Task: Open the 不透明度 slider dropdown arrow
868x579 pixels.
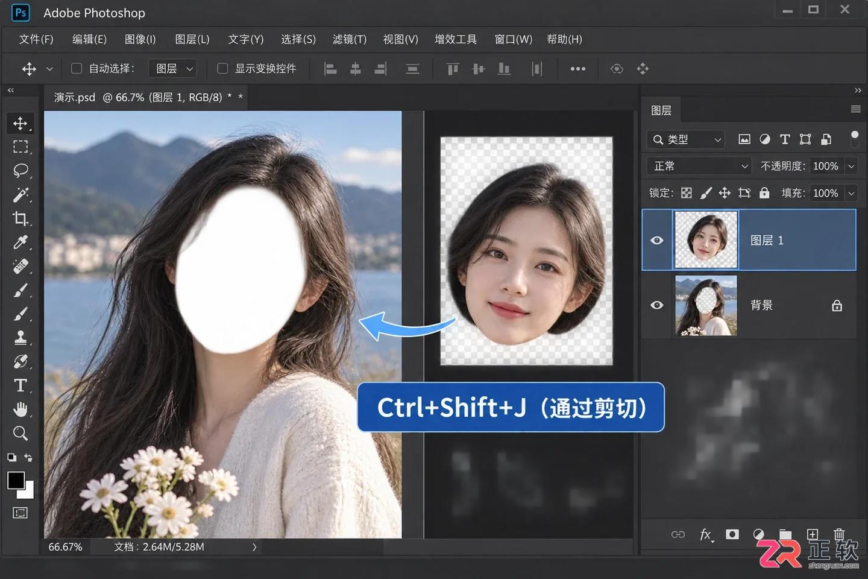Action: click(851, 166)
